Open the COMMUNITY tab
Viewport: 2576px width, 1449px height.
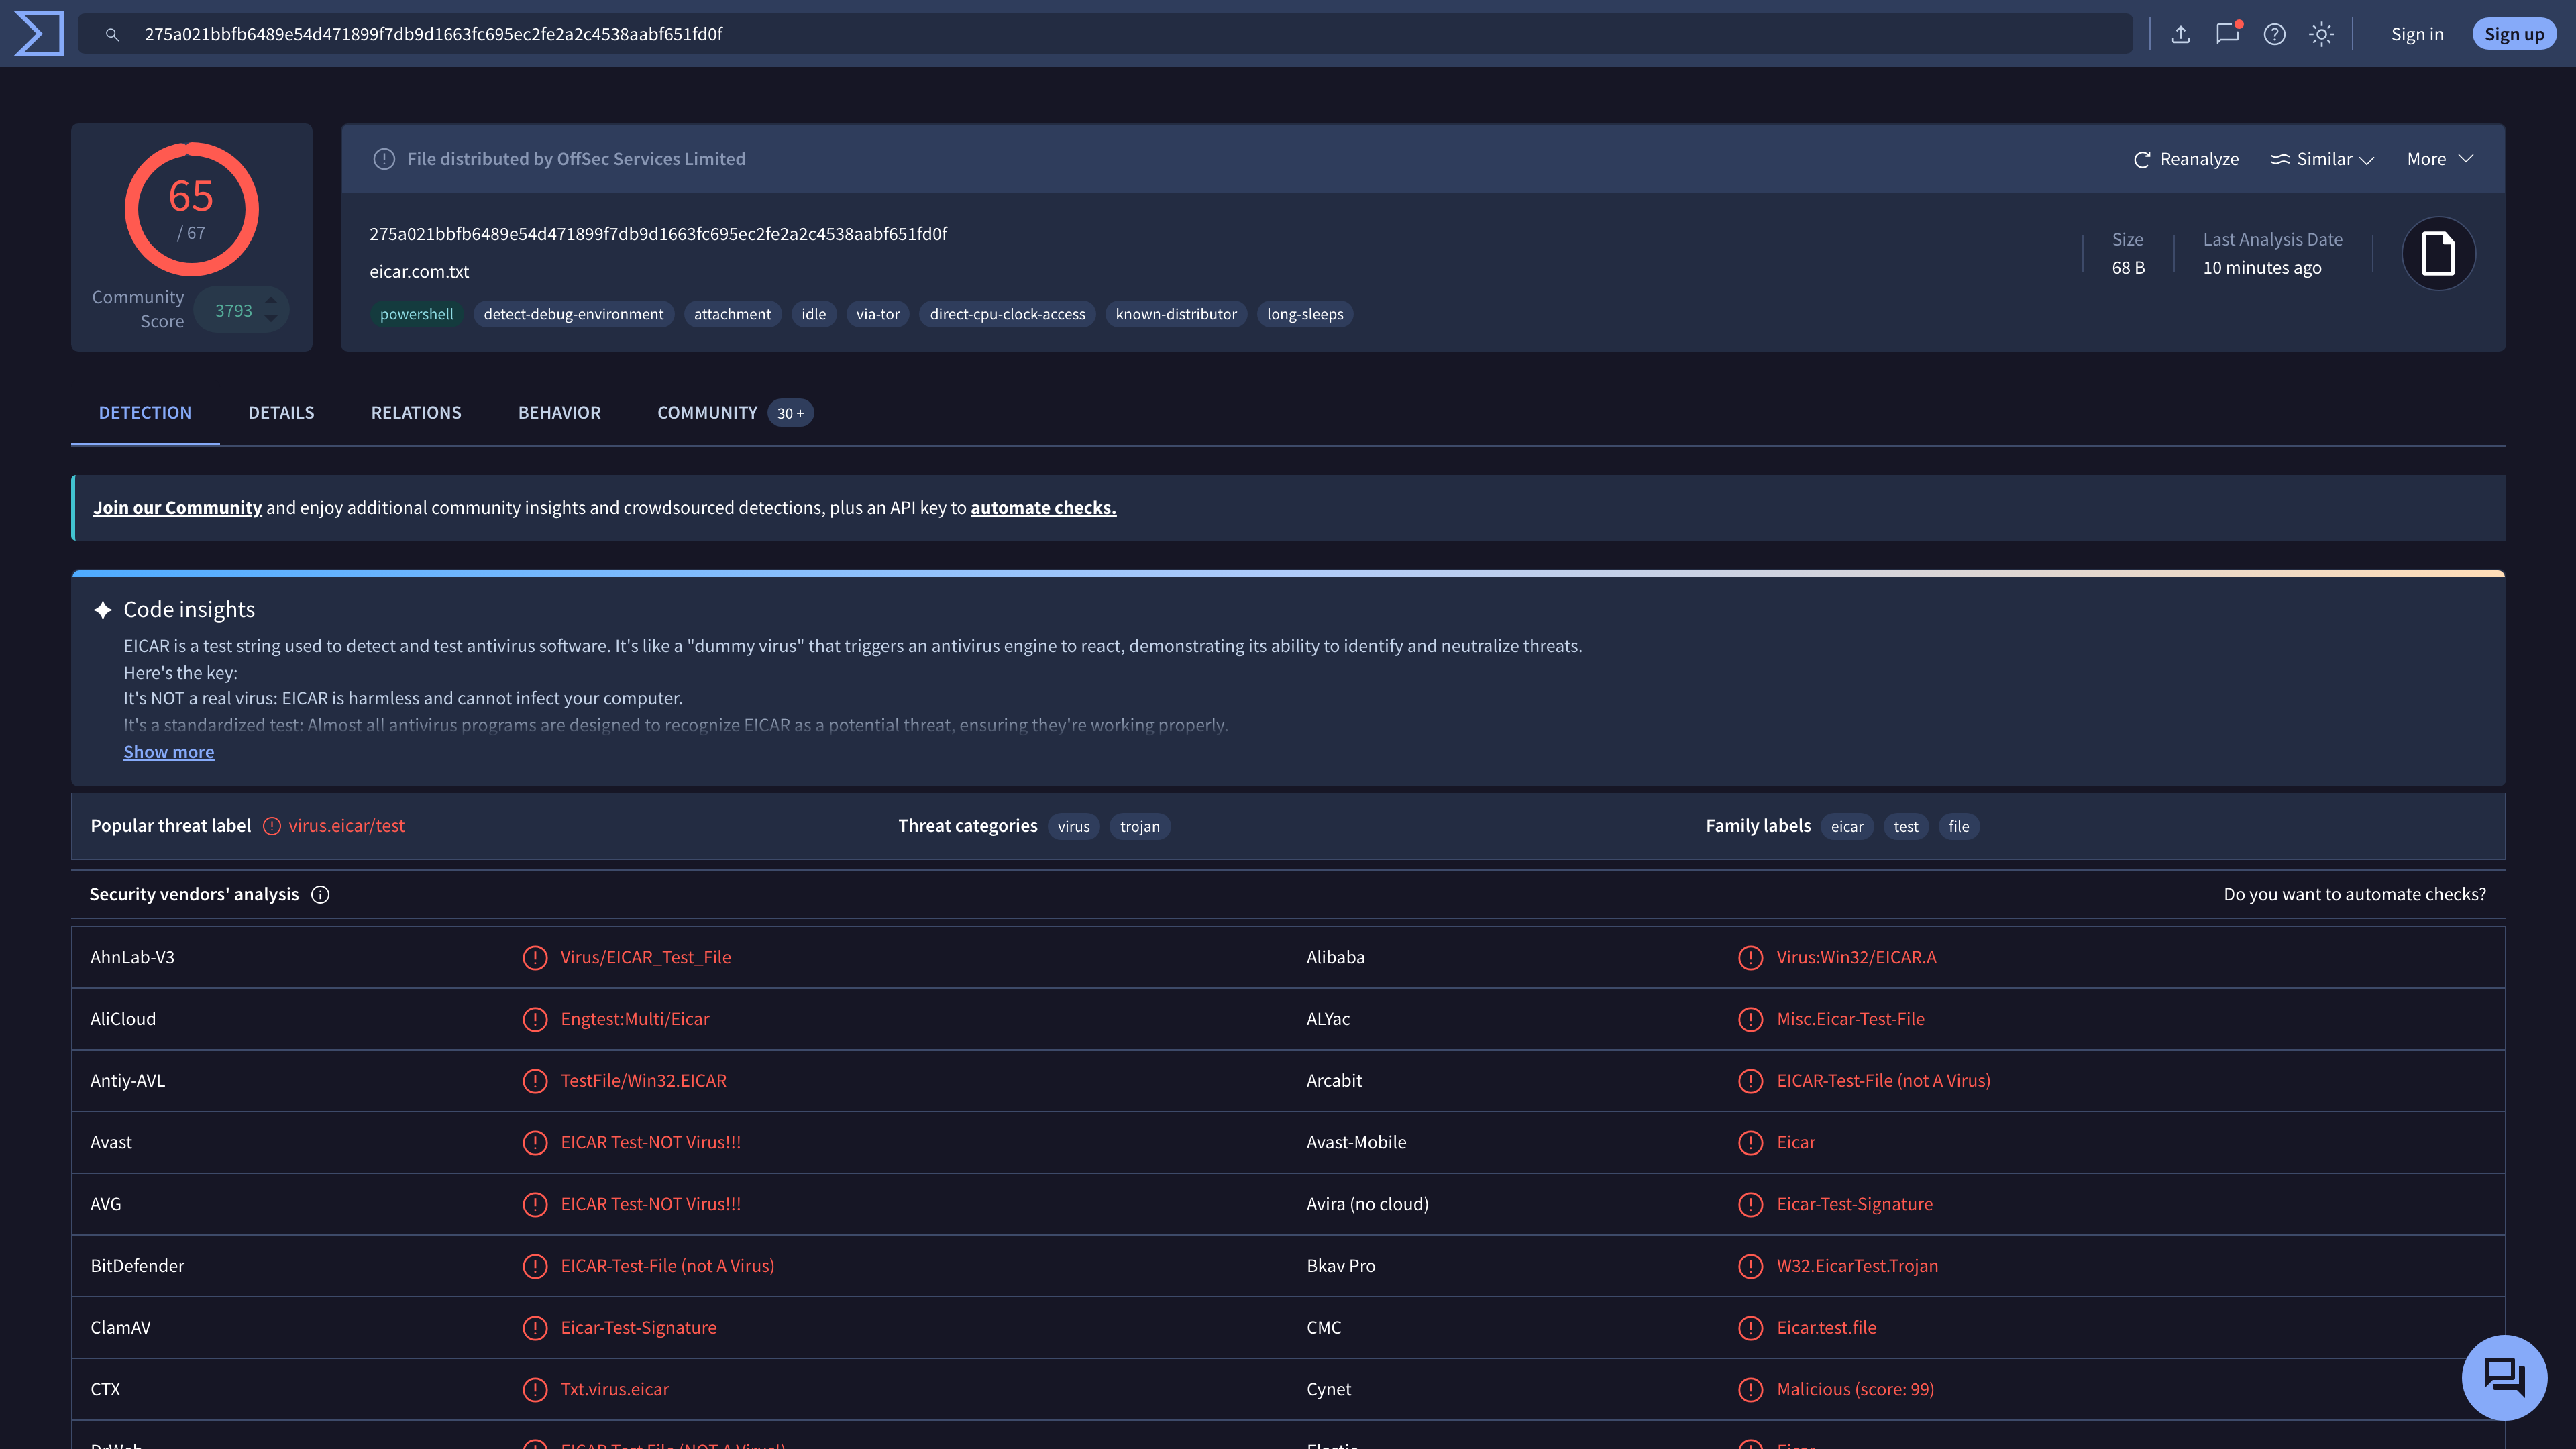[x=735, y=413]
